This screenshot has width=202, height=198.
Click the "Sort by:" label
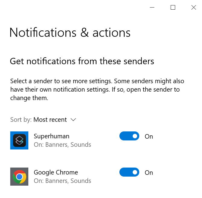point(21,120)
